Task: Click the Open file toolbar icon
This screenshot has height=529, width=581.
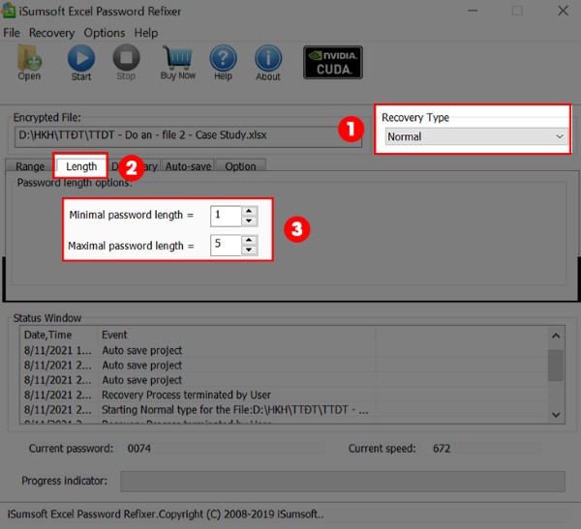Action: [x=29, y=62]
